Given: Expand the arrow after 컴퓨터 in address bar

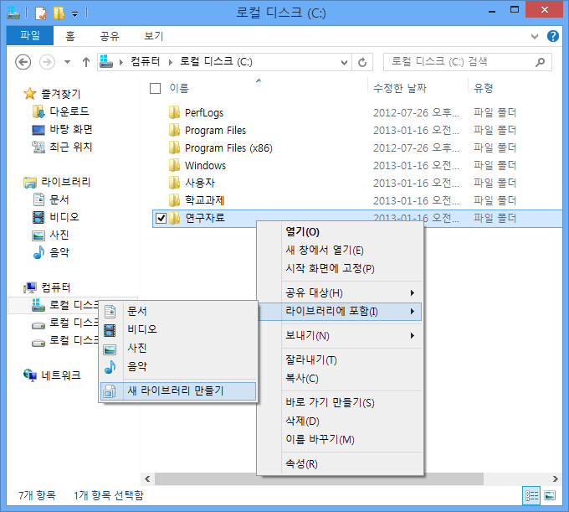Looking at the screenshot, I should tap(170, 62).
